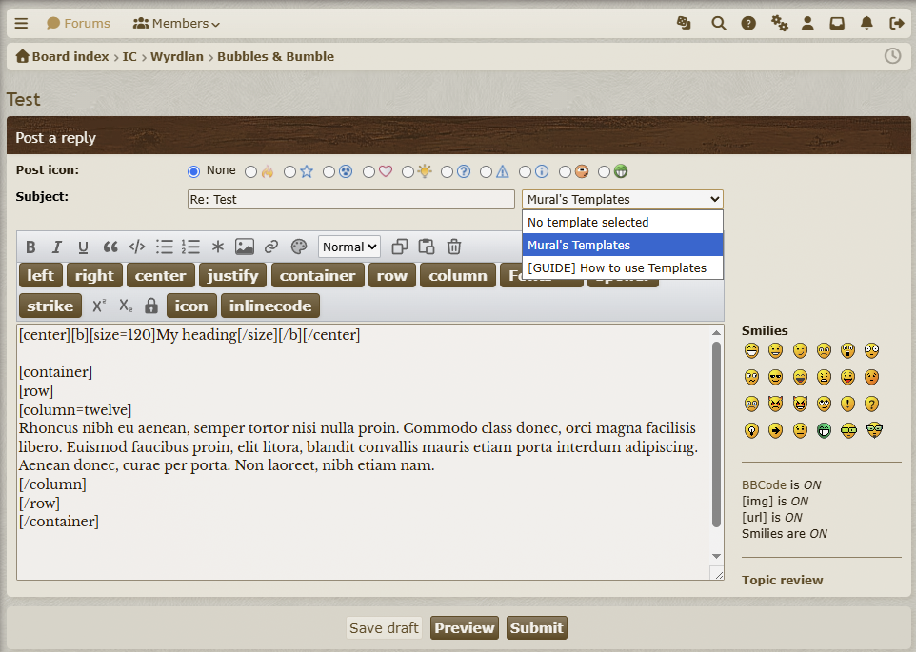Toggle bold formatting in the editor toolbar
The width and height of the screenshot is (916, 652).
(x=30, y=247)
